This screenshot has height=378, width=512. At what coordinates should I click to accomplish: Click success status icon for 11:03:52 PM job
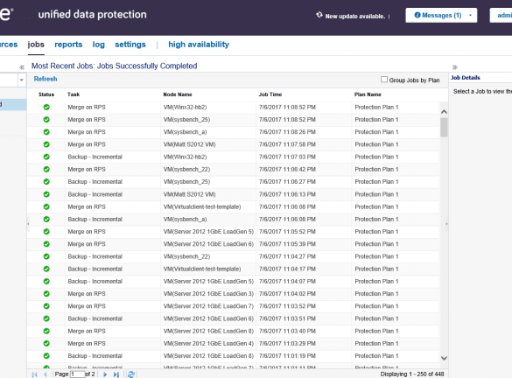coord(46,306)
